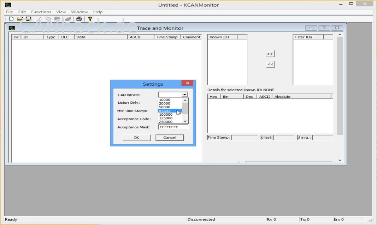
Task: Click the Trace and Monitor vertical scrollbar thumb
Action: pyautogui.click(x=340, y=86)
